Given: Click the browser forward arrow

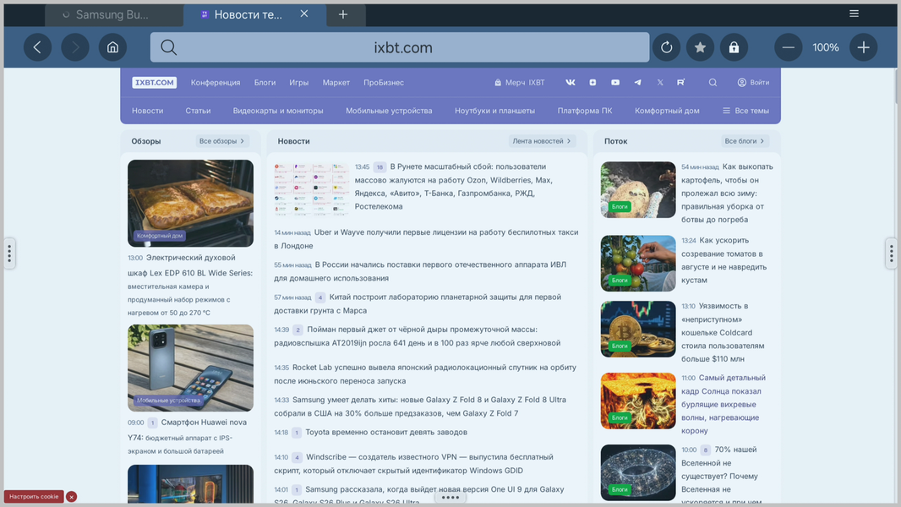Looking at the screenshot, I should coord(74,47).
